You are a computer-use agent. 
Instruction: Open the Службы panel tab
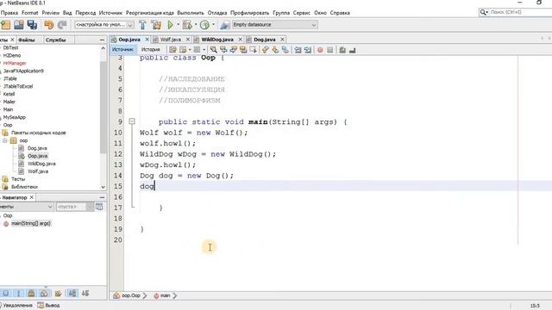55,40
